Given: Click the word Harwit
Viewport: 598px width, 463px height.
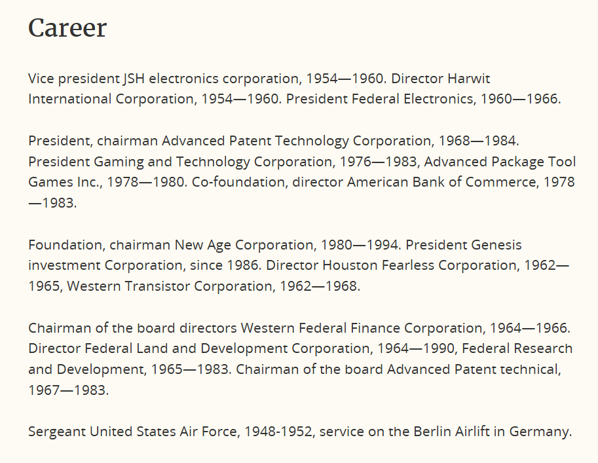Looking at the screenshot, I should click(468, 79).
